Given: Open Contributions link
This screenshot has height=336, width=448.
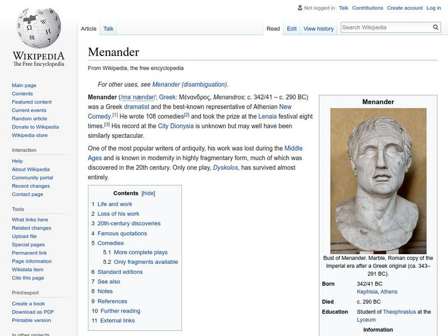Looking at the screenshot, I should (367, 8).
